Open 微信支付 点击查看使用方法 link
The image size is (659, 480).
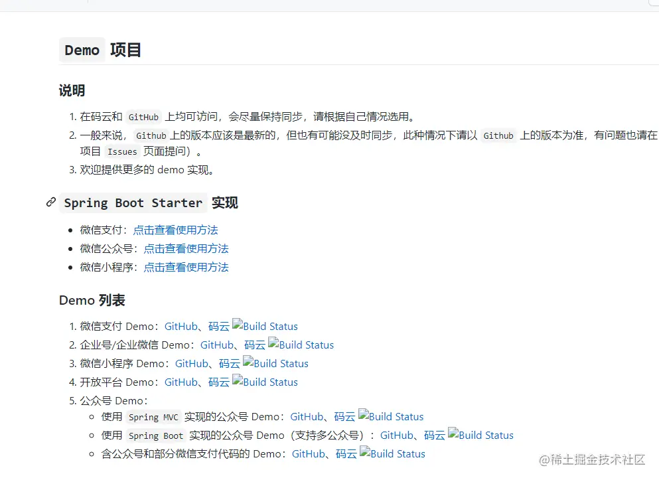[x=176, y=230]
